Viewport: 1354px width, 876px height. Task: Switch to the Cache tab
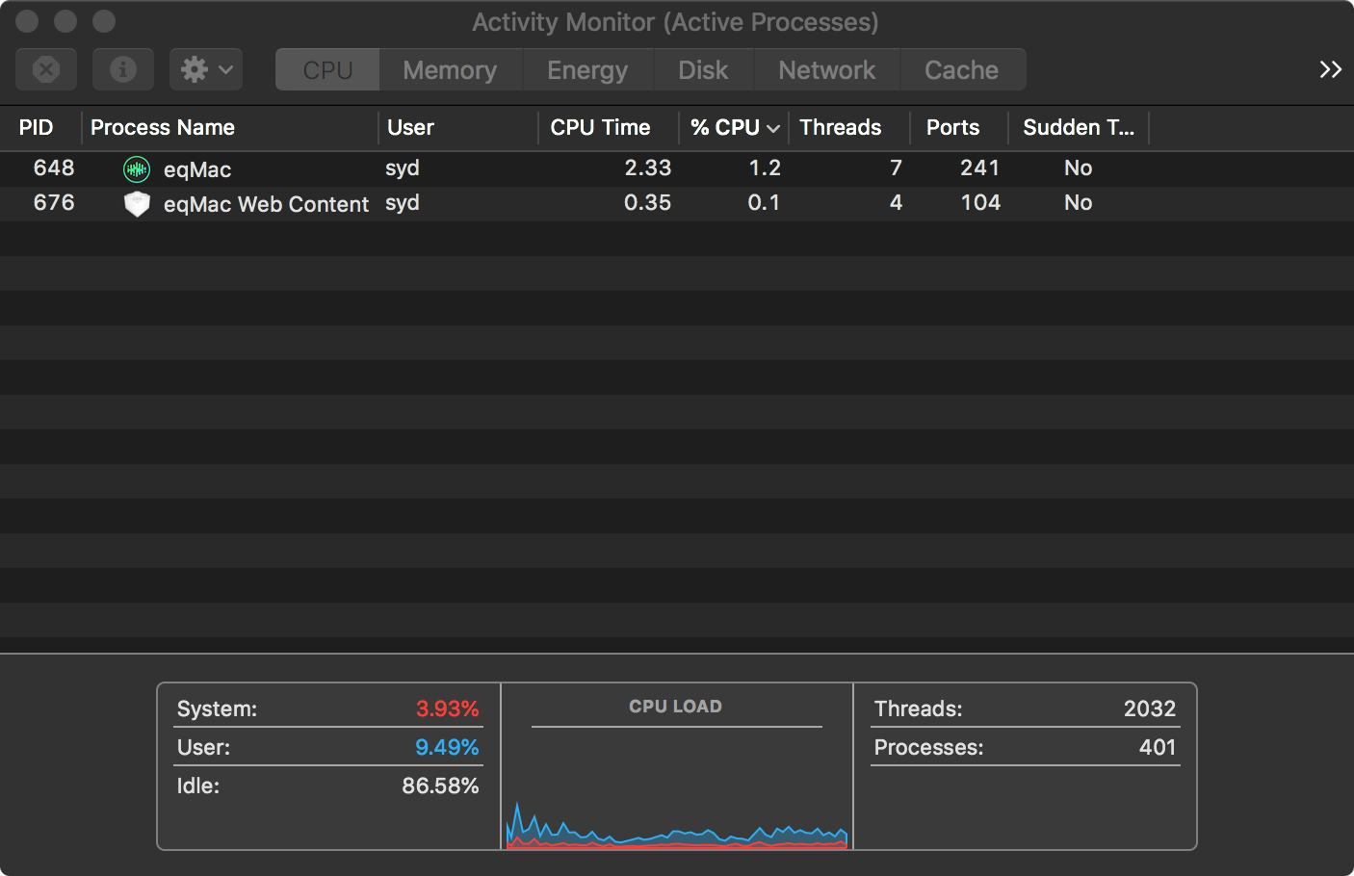(x=961, y=69)
